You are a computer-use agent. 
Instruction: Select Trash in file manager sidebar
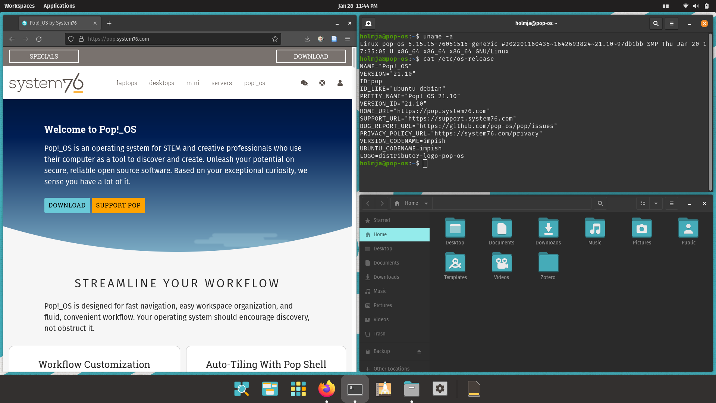pos(395,334)
